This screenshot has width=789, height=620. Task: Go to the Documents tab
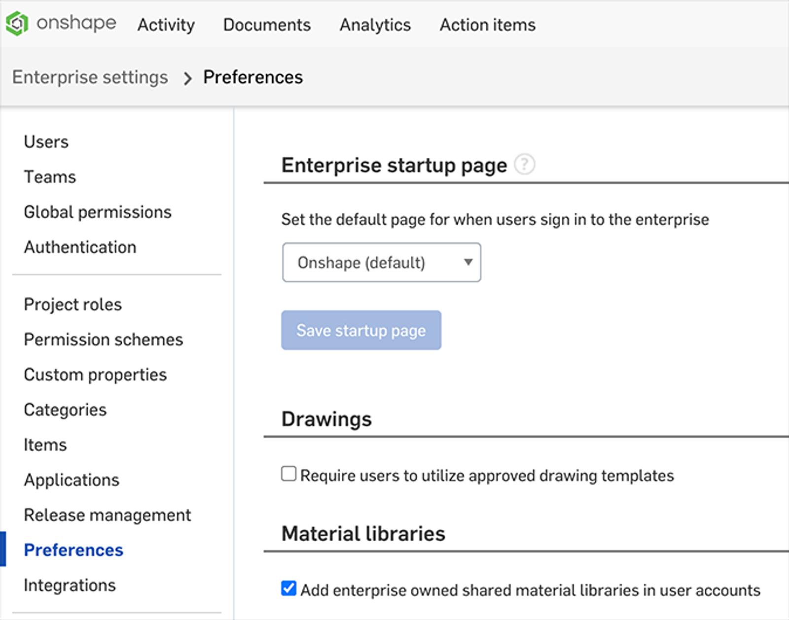pyautogui.click(x=267, y=25)
